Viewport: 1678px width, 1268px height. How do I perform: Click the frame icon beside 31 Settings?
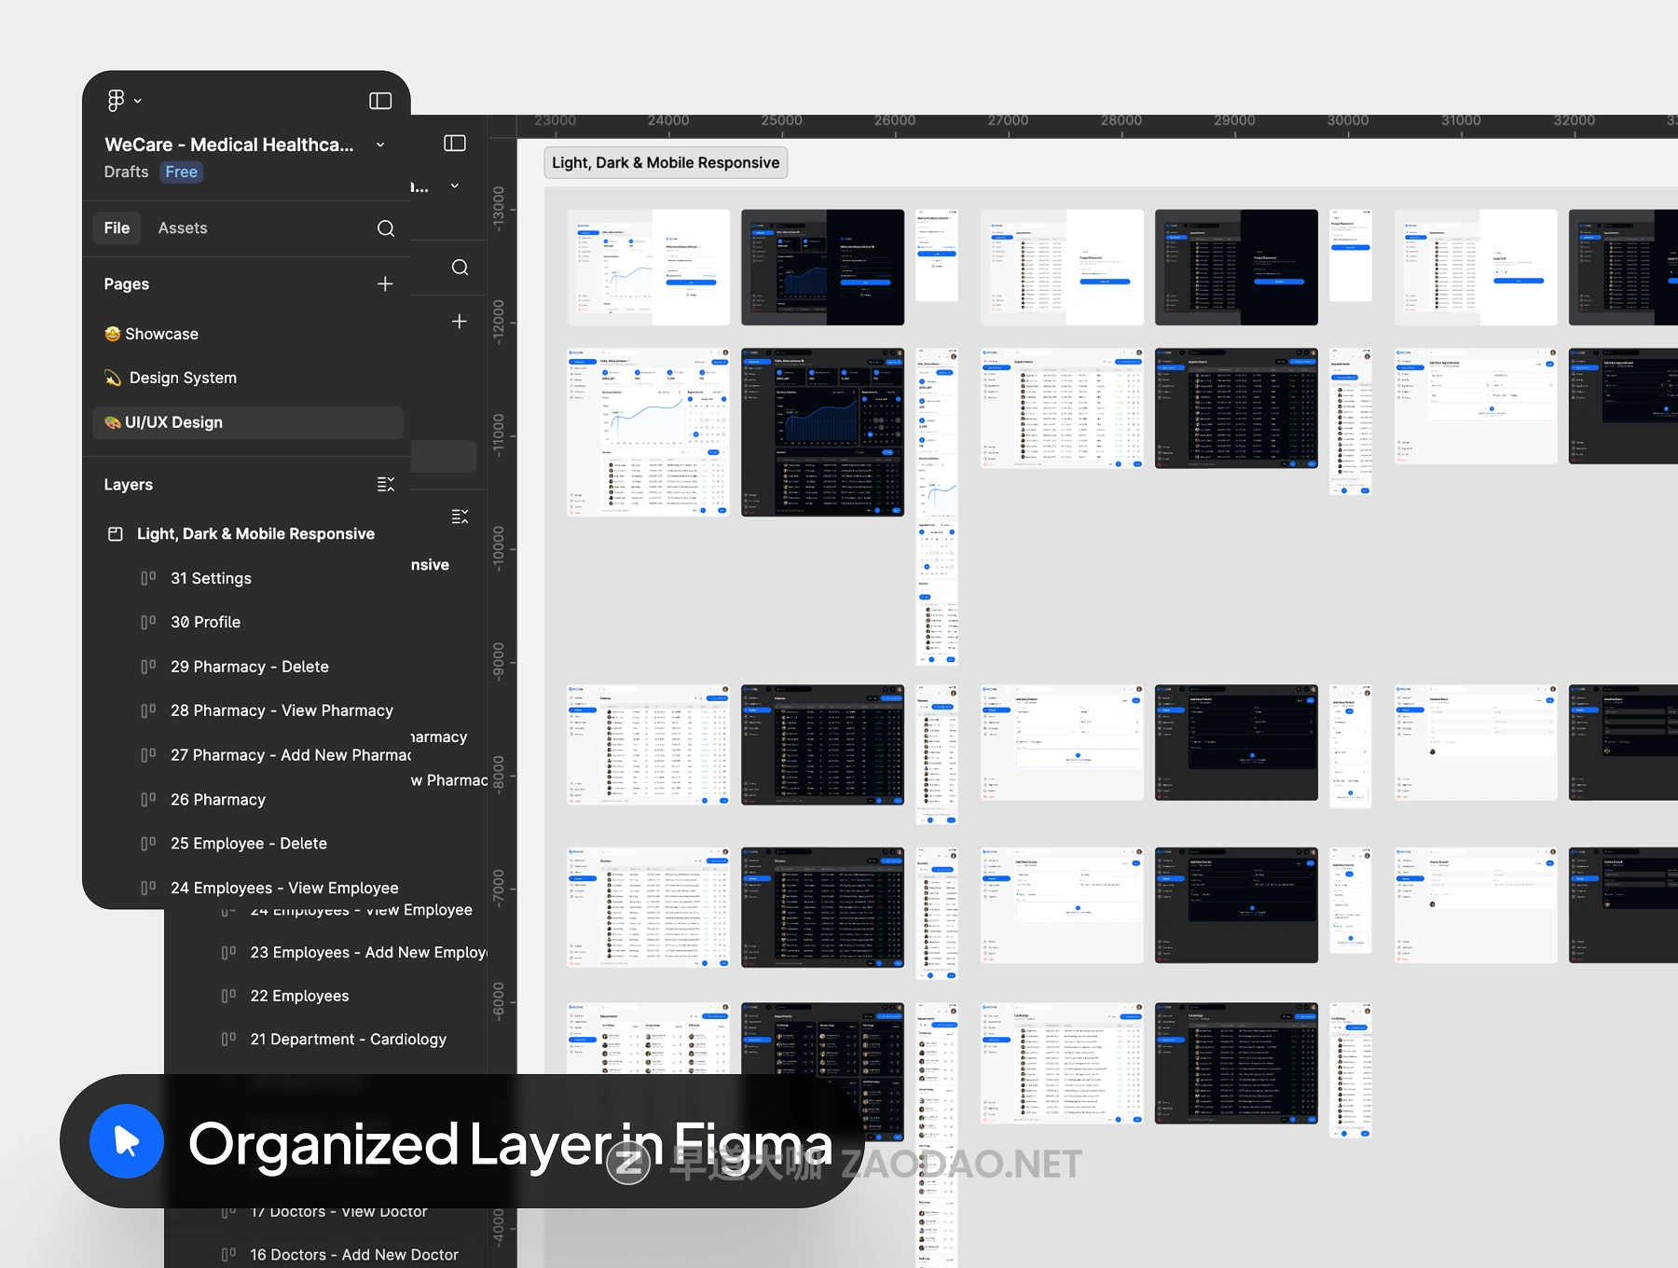(x=148, y=578)
